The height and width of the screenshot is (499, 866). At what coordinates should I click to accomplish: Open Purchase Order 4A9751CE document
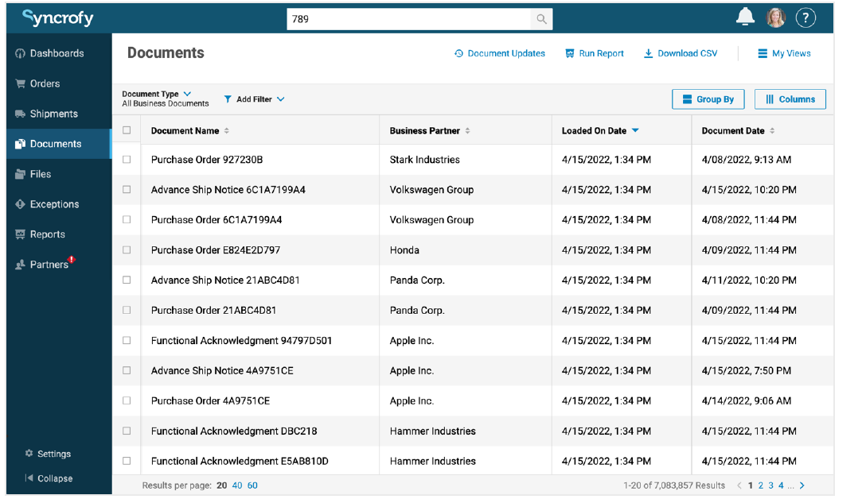[210, 400]
